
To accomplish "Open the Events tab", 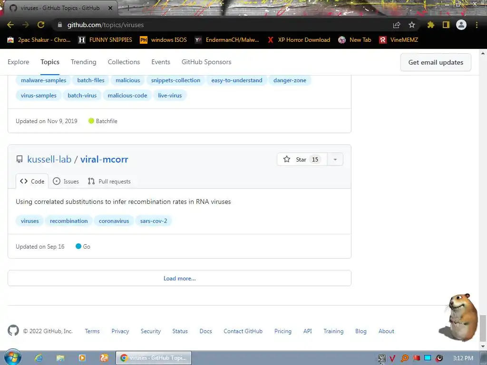I will [161, 62].
